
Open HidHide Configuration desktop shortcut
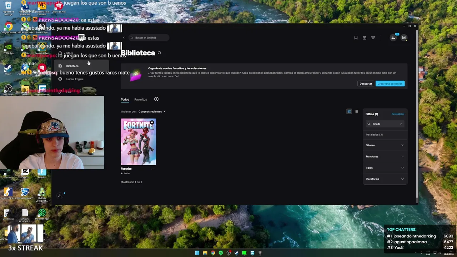tap(42, 195)
